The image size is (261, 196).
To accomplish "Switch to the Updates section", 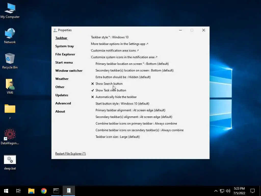I will (x=62, y=95).
